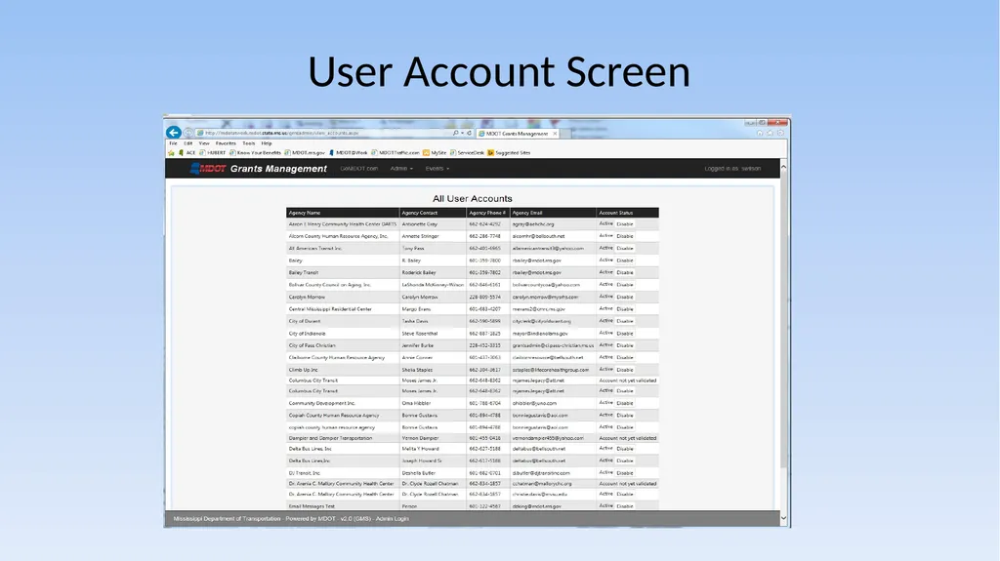Open the Favorites menu
This screenshot has width=1000, height=561.
(x=226, y=143)
